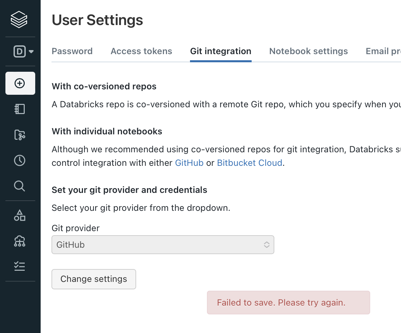View Recents using the clock icon
This screenshot has width=401, height=333.
click(x=20, y=160)
